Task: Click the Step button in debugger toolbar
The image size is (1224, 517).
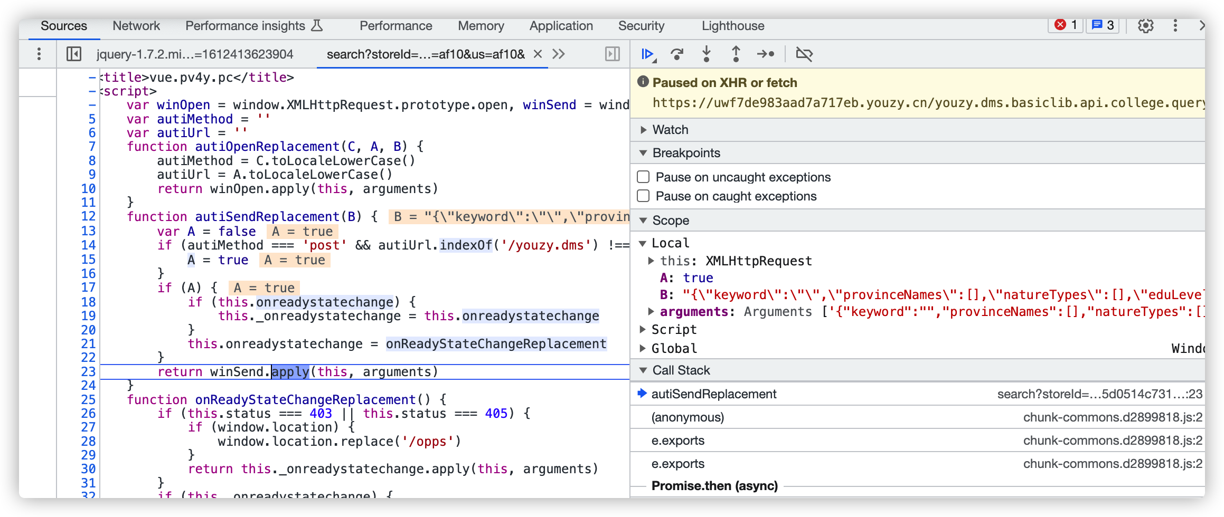Action: tap(766, 54)
